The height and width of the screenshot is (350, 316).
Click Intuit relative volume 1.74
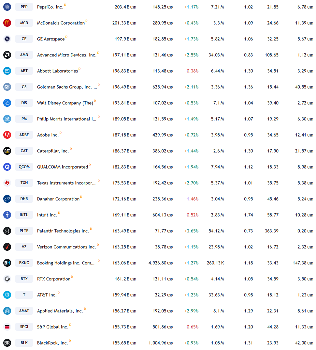point(248,215)
